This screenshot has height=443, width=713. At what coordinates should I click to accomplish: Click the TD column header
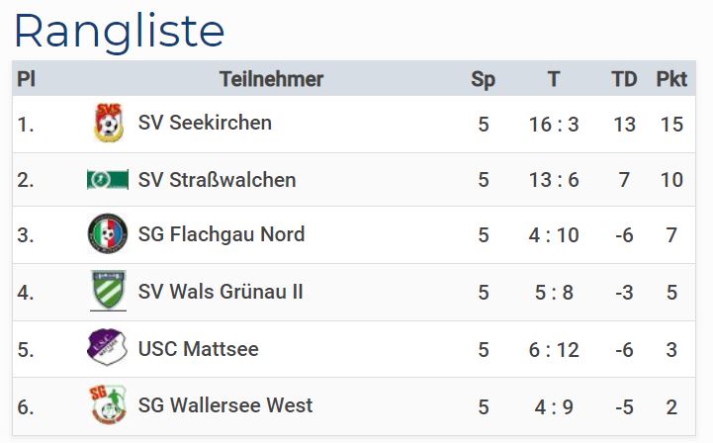pyautogui.click(x=624, y=80)
